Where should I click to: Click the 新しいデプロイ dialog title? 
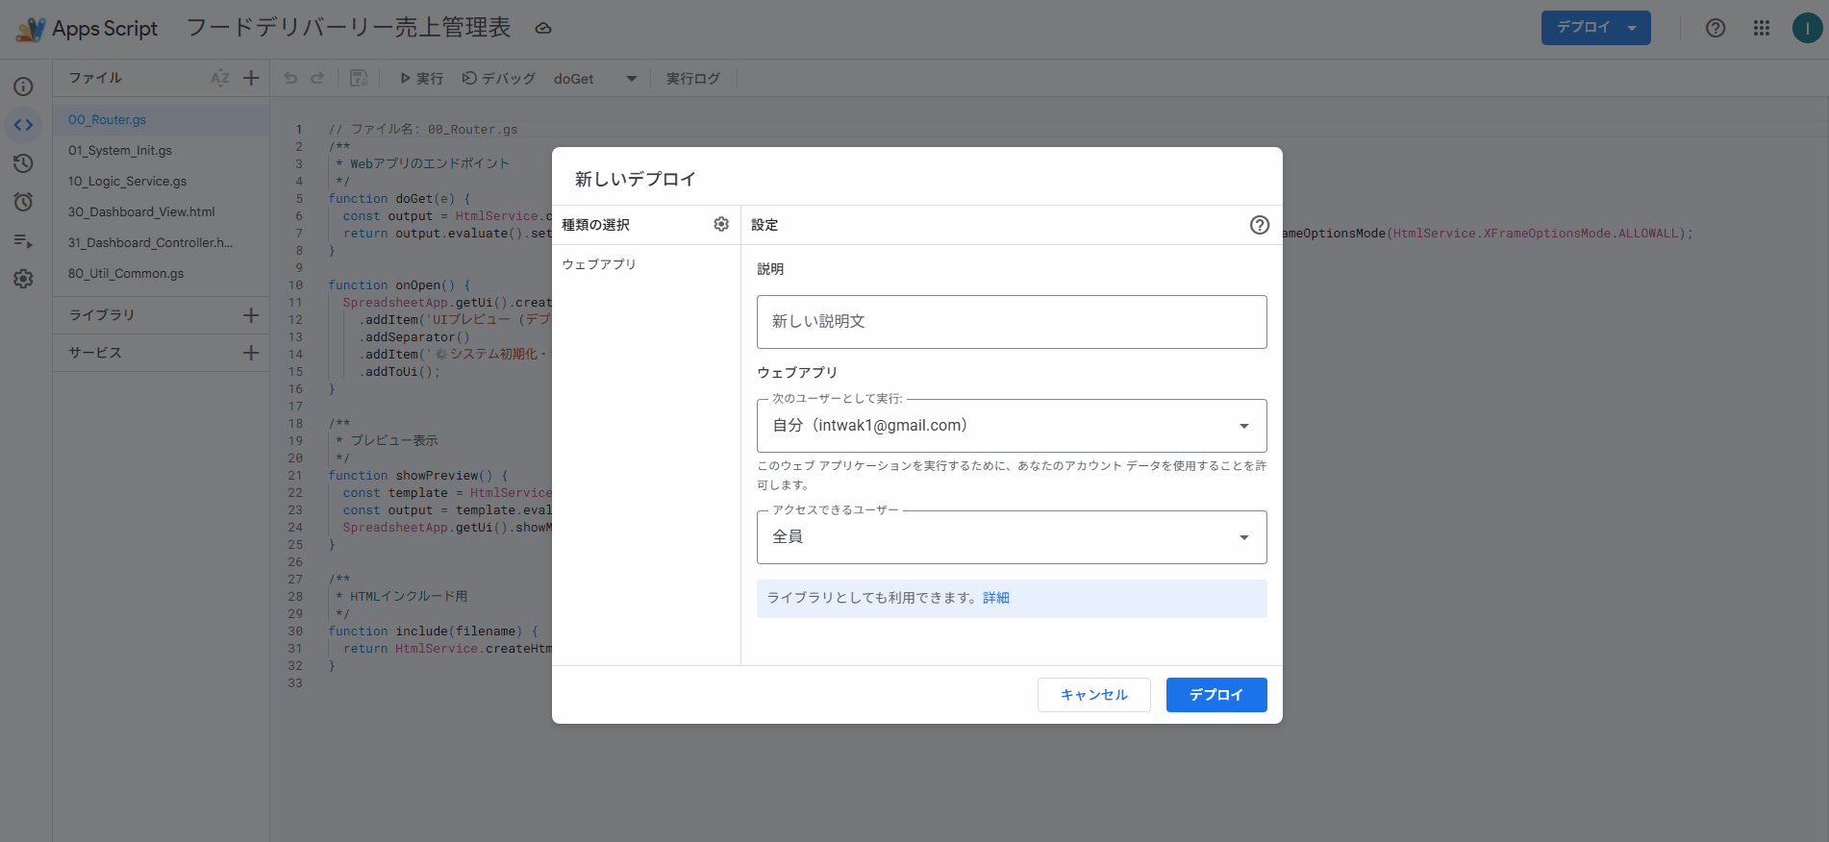pyautogui.click(x=636, y=179)
